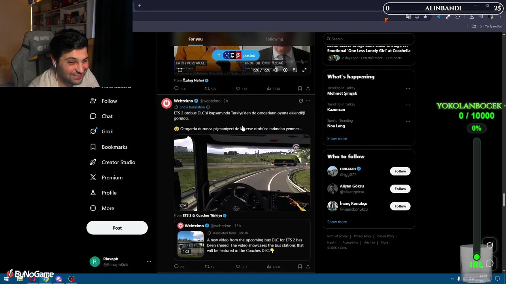The width and height of the screenshot is (506, 284).
Task: Bookmark the Özdağ Neferi post
Action: (300, 89)
